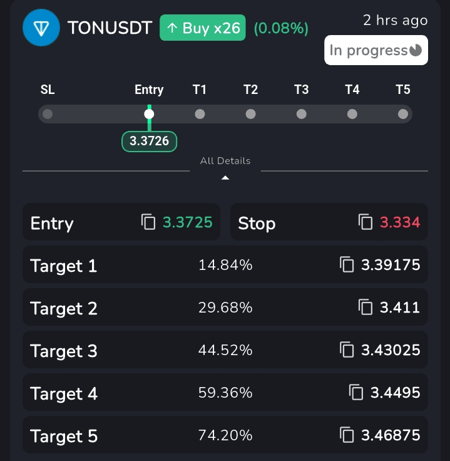
Task: Copy Target 5 price 3.46875
Action: (x=347, y=435)
